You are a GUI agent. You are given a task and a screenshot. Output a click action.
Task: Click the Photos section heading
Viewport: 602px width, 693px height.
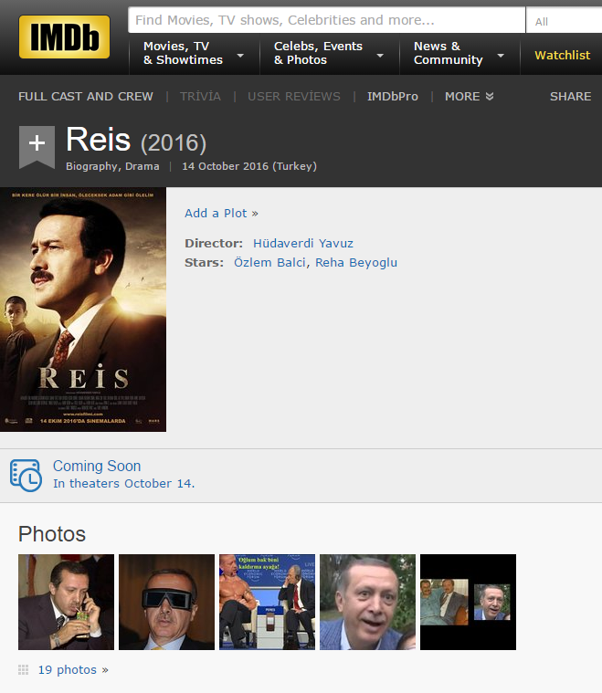click(x=52, y=534)
